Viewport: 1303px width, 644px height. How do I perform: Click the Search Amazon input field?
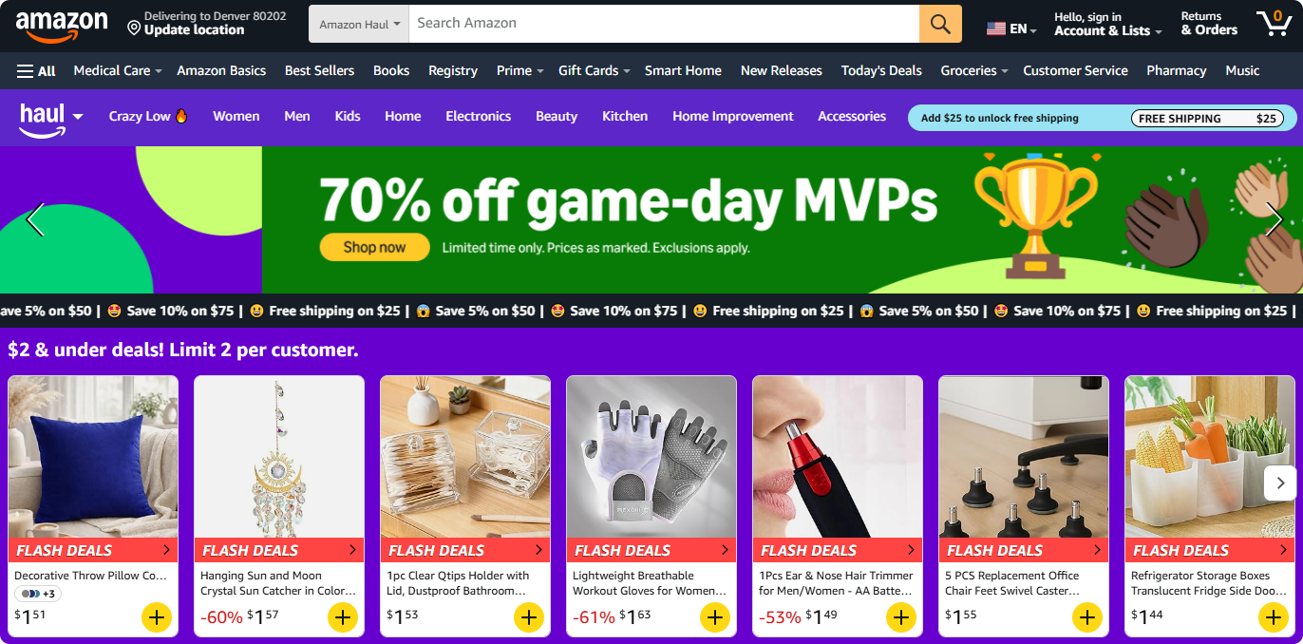tap(664, 24)
